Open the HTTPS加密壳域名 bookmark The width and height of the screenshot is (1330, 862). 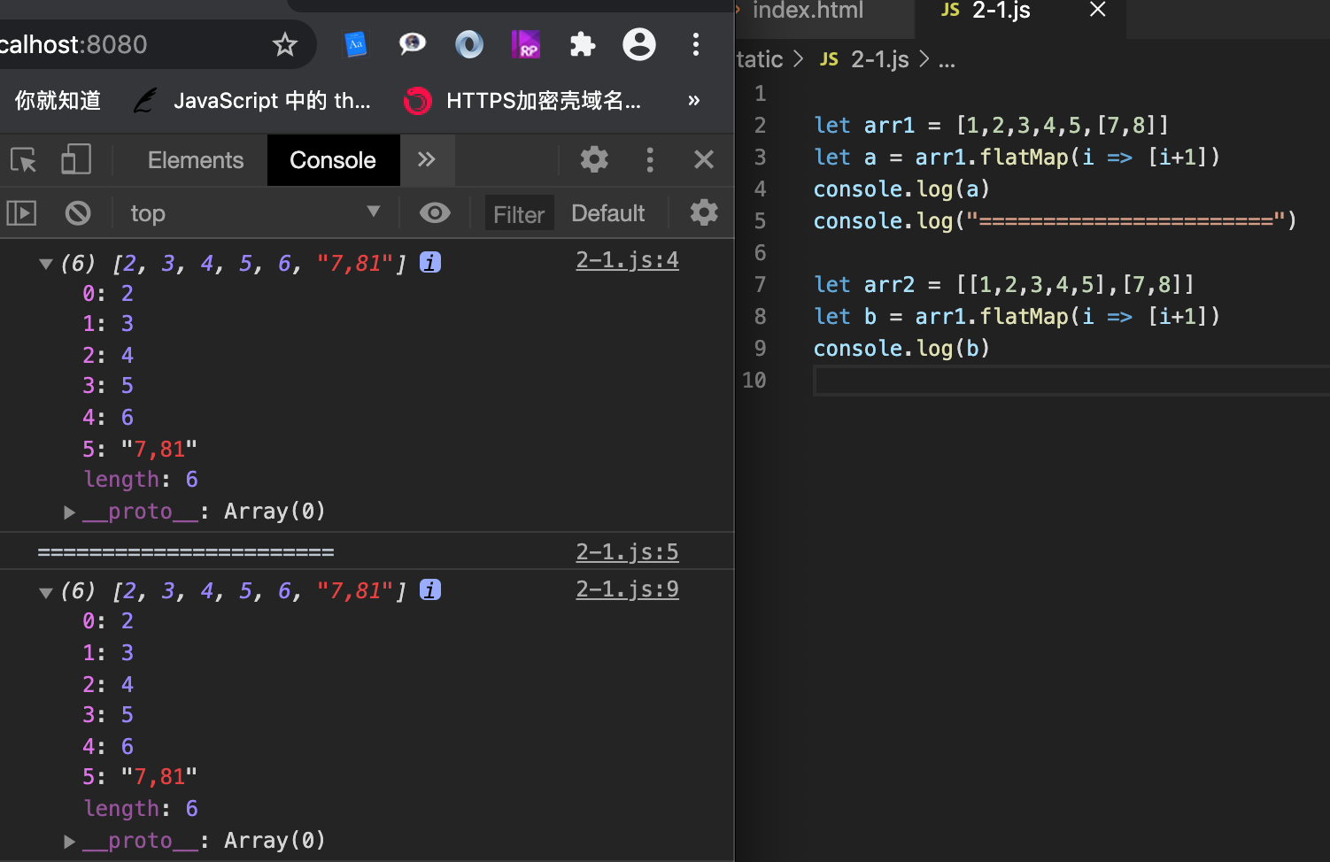(x=522, y=101)
